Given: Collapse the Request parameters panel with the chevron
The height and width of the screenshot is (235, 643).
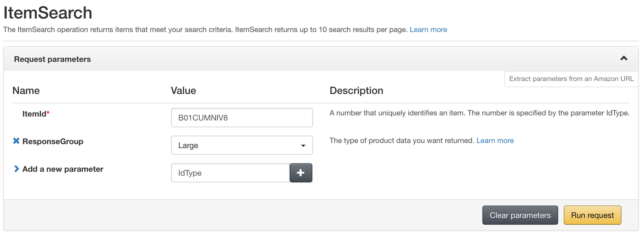Looking at the screenshot, I should 624,58.
